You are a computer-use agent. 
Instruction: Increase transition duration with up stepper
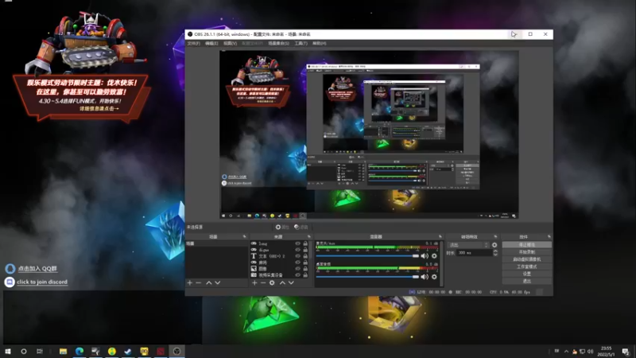click(x=495, y=251)
